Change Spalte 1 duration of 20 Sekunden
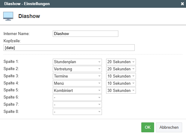The height and width of the screenshot is (135, 186). (x=121, y=62)
